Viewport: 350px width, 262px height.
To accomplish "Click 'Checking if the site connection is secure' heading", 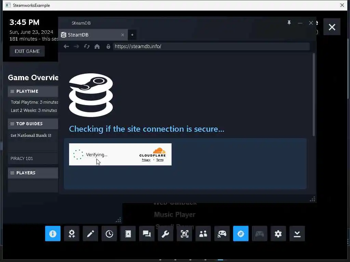I will (x=147, y=129).
